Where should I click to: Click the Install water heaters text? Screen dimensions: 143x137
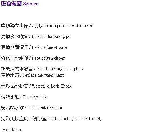point(45,108)
